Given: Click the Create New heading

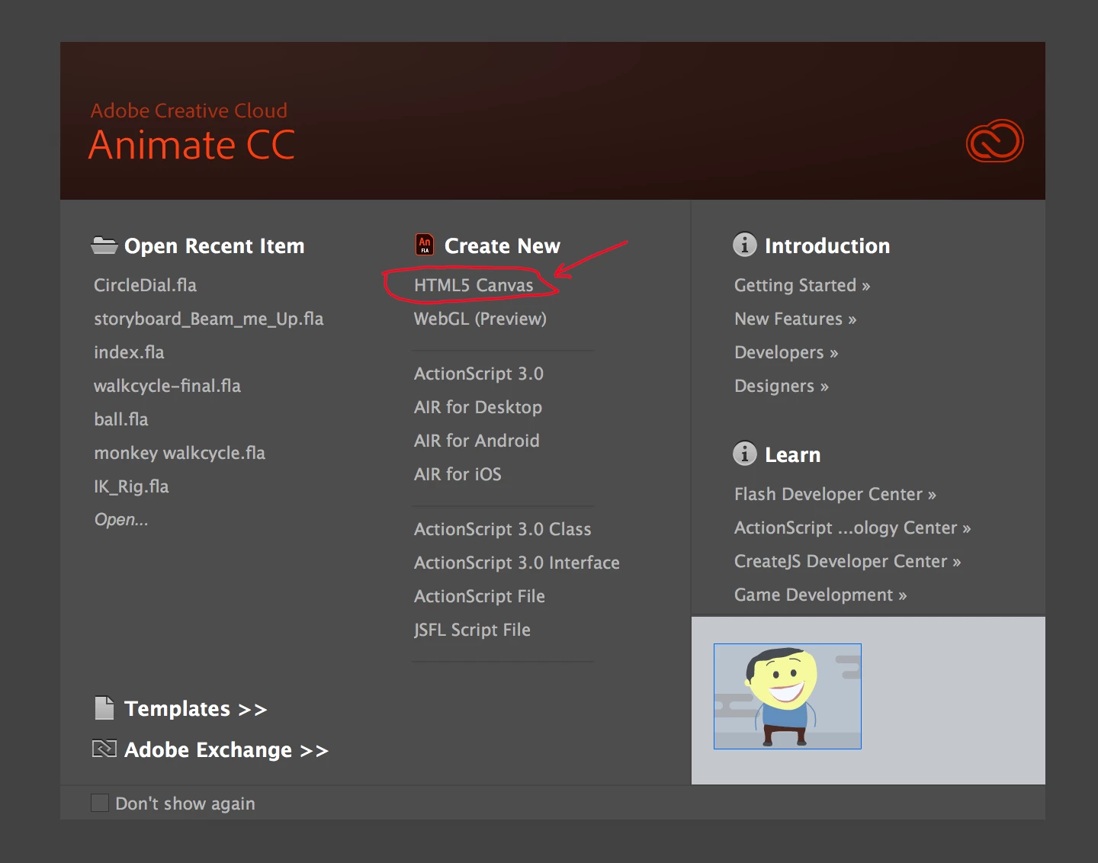Looking at the screenshot, I should point(502,245).
